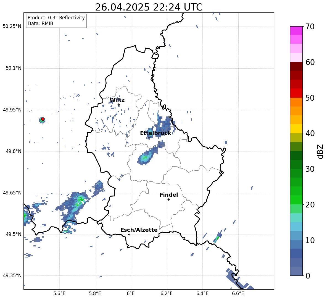Click the colorbar tick label 30
The image size is (327, 299).
click(310, 169)
